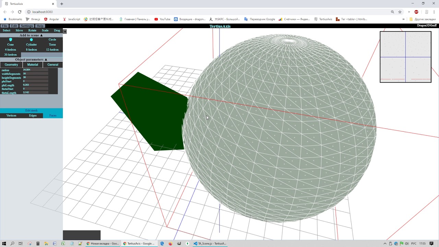Activate the Scale tool
The width and height of the screenshot is (439, 247).
[x=45, y=31]
